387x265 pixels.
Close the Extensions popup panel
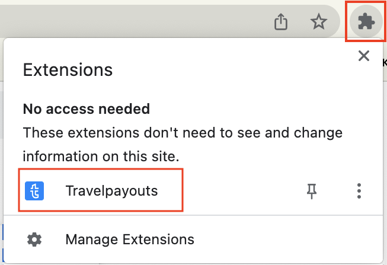[x=364, y=56]
